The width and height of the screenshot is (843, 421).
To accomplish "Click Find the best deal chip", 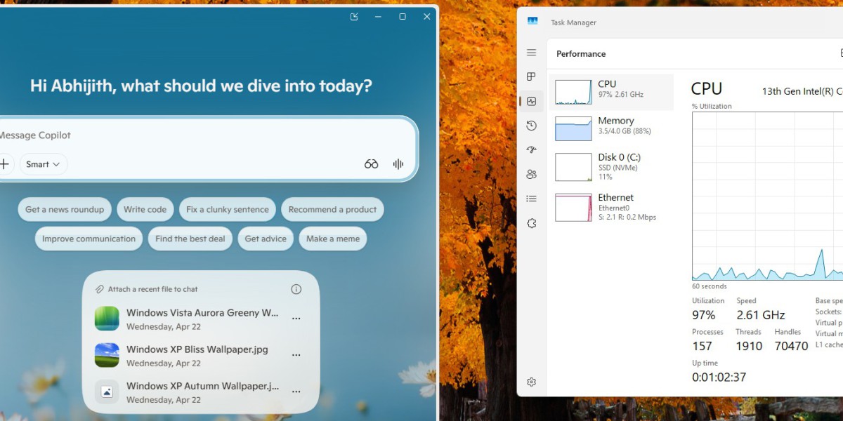I will pyautogui.click(x=190, y=239).
